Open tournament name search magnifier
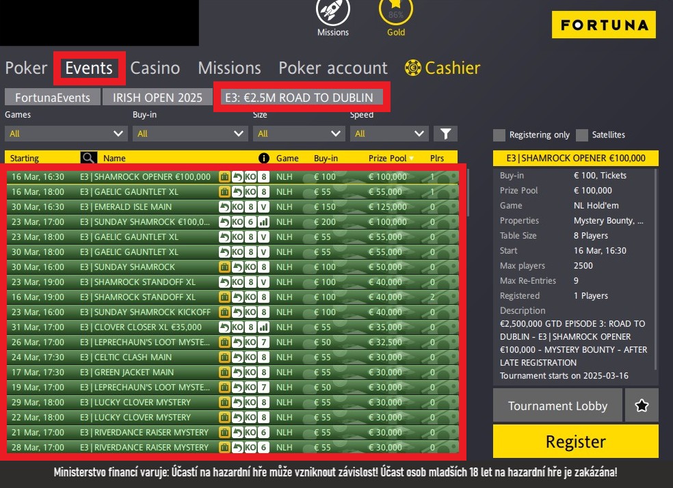 [88, 158]
